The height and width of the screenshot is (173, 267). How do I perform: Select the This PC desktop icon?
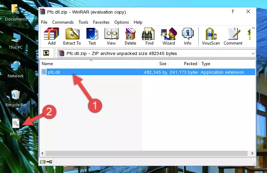16,41
